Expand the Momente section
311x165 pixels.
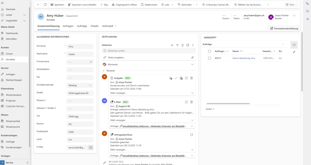192,65
